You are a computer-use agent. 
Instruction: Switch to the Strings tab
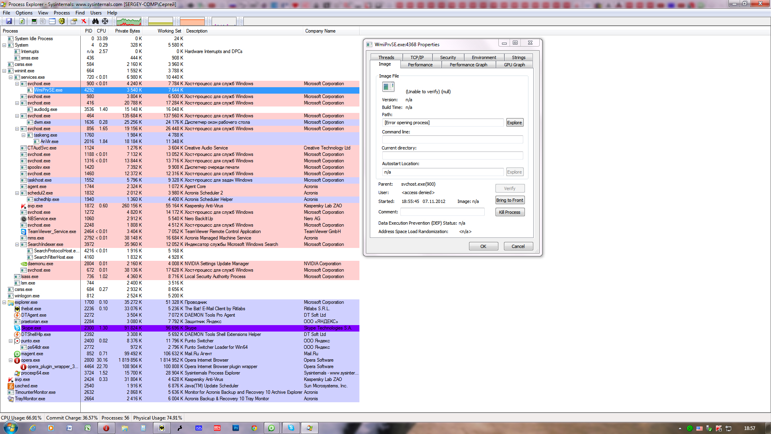518,57
